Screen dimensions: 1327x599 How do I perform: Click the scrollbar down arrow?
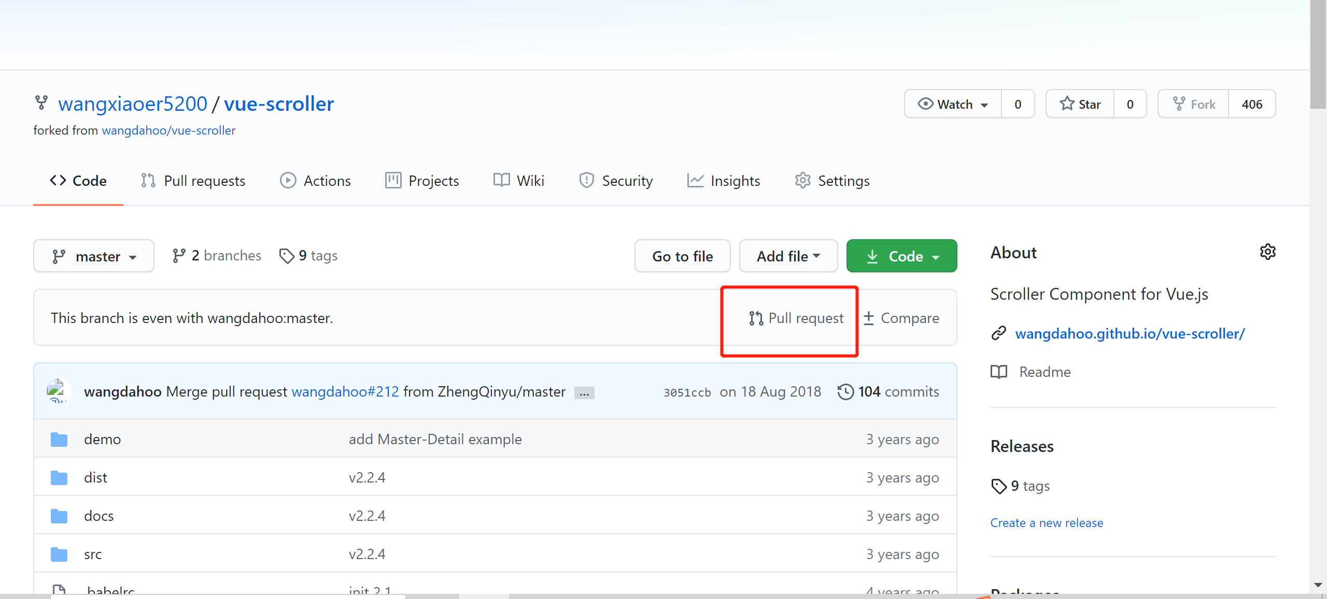click(x=1318, y=585)
